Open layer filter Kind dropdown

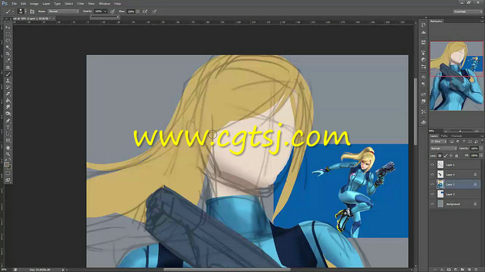[x=438, y=141]
